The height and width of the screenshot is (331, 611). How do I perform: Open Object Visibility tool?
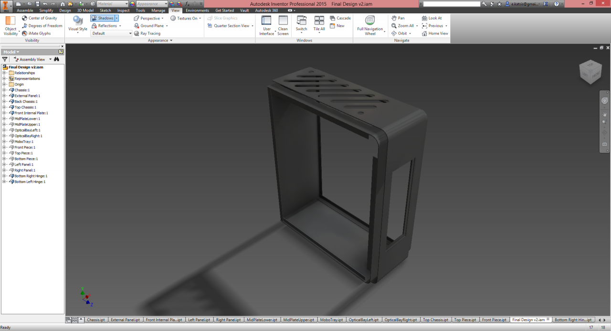(x=11, y=26)
